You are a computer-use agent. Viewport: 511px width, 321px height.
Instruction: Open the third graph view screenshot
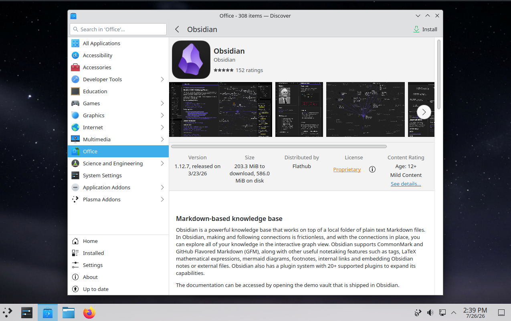tap(366, 109)
